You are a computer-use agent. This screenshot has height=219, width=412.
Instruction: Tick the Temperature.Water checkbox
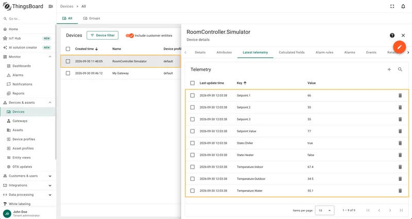click(192, 191)
